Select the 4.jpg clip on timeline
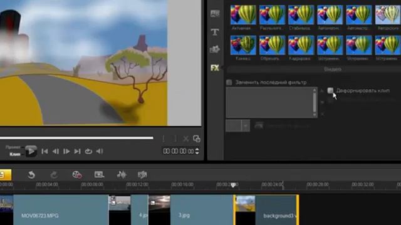Image resolution: width=401 pixels, height=225 pixels. tap(140, 210)
